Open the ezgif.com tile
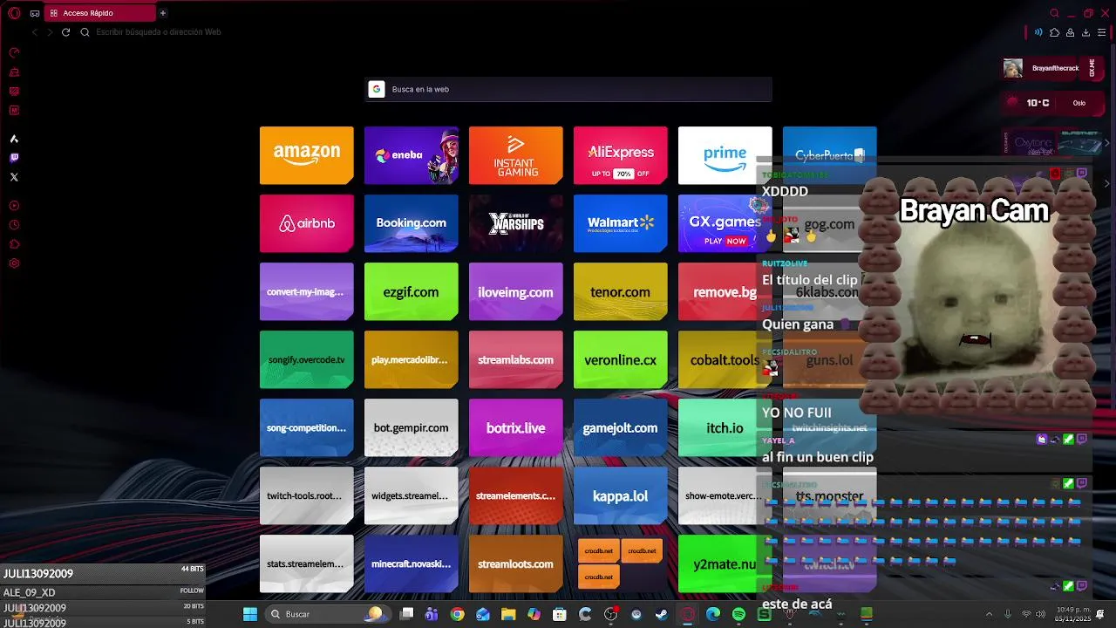 [x=412, y=291]
